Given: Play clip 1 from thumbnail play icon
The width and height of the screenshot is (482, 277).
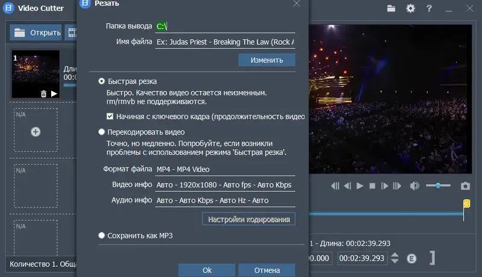Looking at the screenshot, I should click(x=54, y=94).
